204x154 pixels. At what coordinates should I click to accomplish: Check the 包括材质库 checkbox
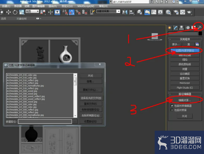coord(172,110)
